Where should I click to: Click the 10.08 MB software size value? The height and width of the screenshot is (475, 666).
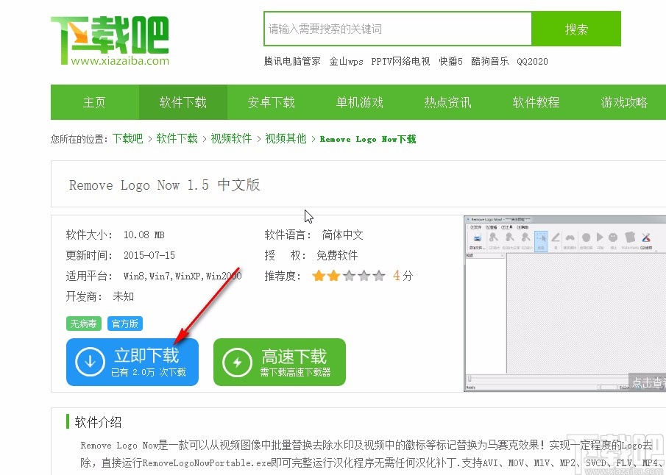[144, 235]
